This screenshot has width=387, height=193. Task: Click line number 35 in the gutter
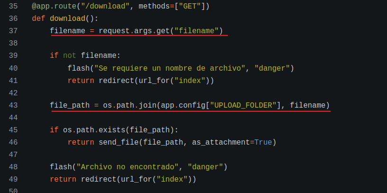(13, 7)
